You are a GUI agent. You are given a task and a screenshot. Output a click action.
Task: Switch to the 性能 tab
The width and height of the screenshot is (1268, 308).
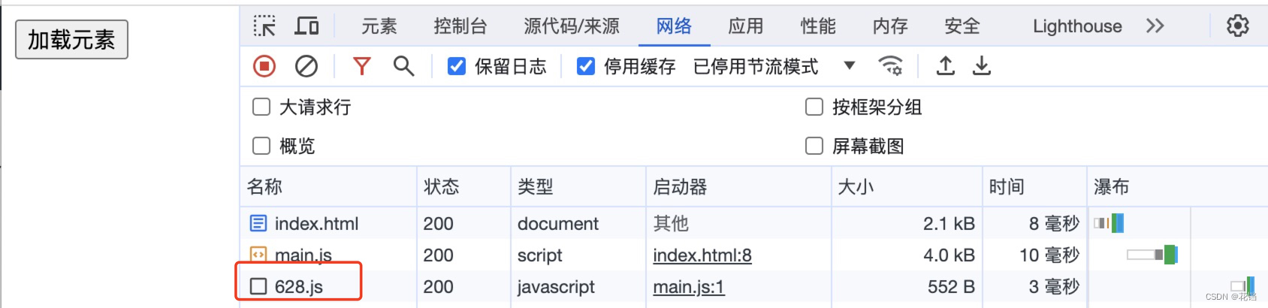[x=818, y=26]
